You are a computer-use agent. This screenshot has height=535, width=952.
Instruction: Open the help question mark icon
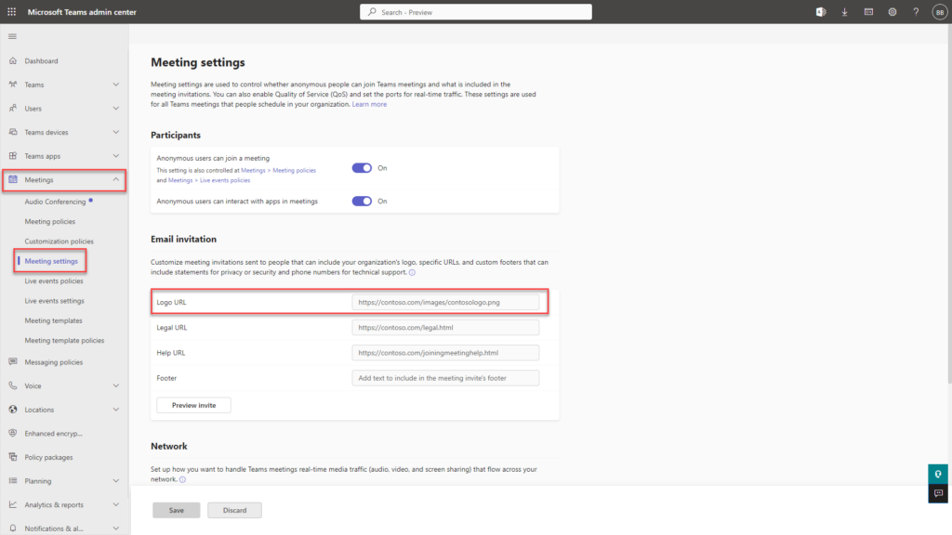(x=916, y=11)
